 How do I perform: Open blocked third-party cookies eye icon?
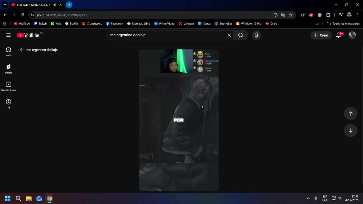[x=283, y=15]
